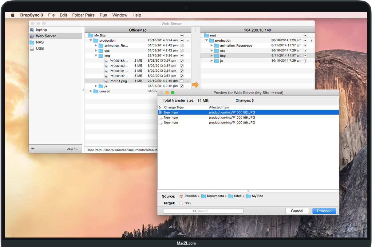The image size is (372, 247).
Task: Open the Folder Pairs menu
Action: 83,15
